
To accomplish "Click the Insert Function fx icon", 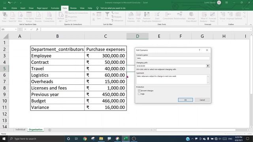I will click(37, 29).
